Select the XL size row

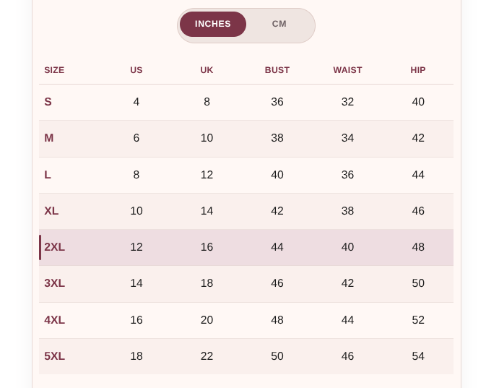tap(246, 211)
